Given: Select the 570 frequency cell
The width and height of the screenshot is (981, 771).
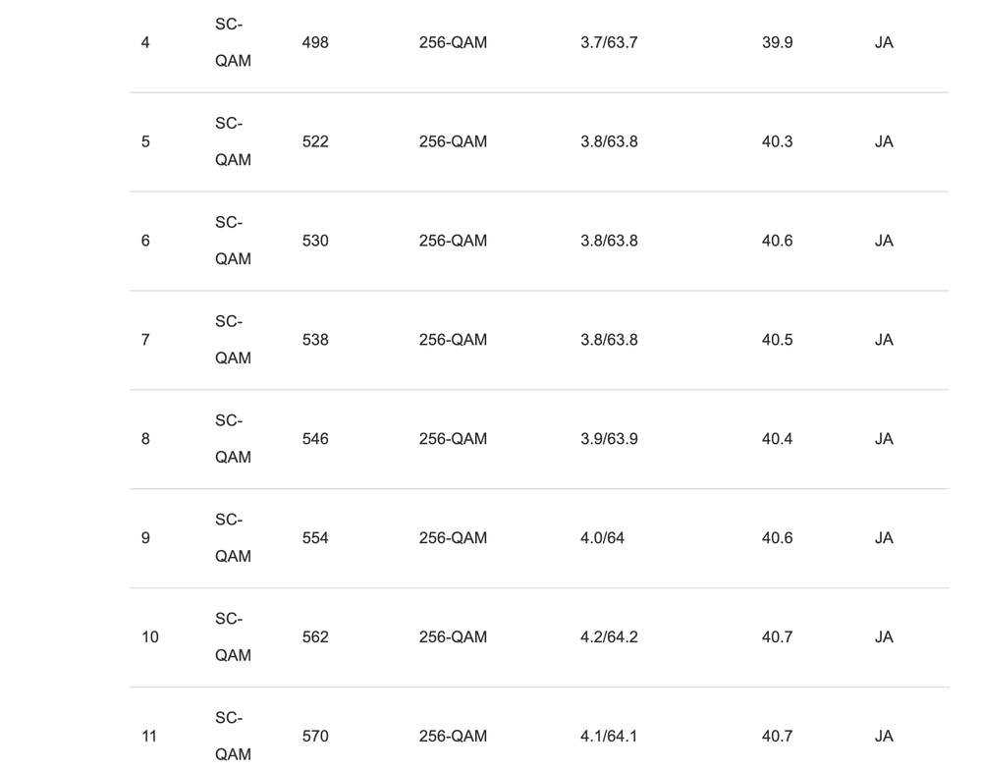Looking at the screenshot, I should tap(315, 738).
